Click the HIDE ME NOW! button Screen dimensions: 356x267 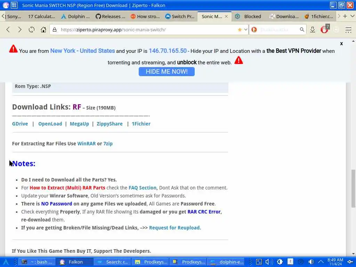click(167, 72)
